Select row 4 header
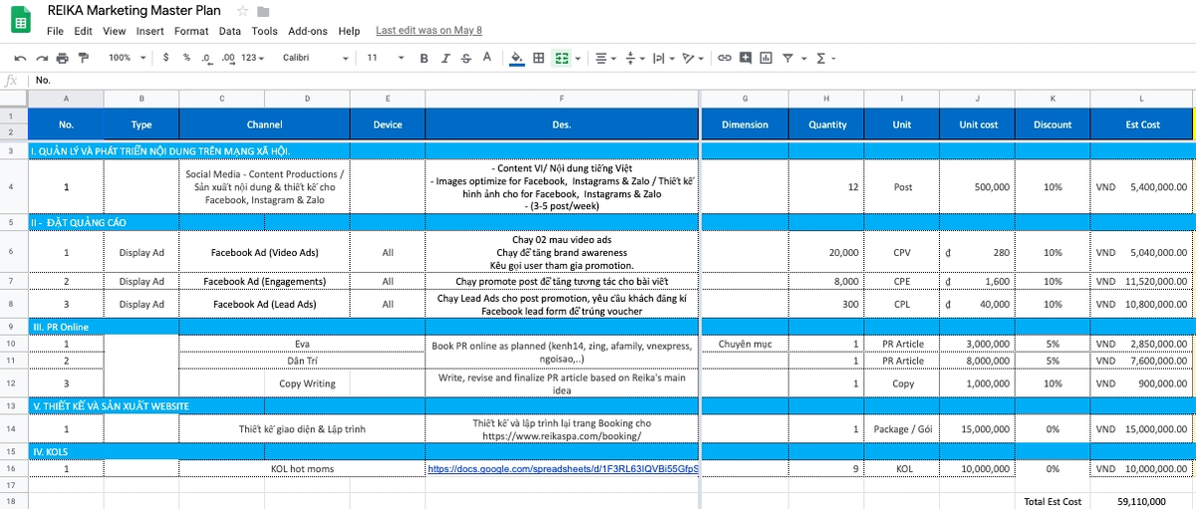 [13, 187]
